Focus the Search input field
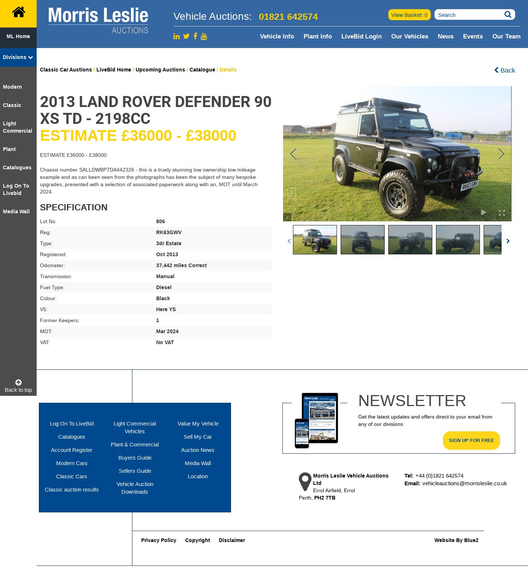Screen dimensions: 528x571 (469, 15)
